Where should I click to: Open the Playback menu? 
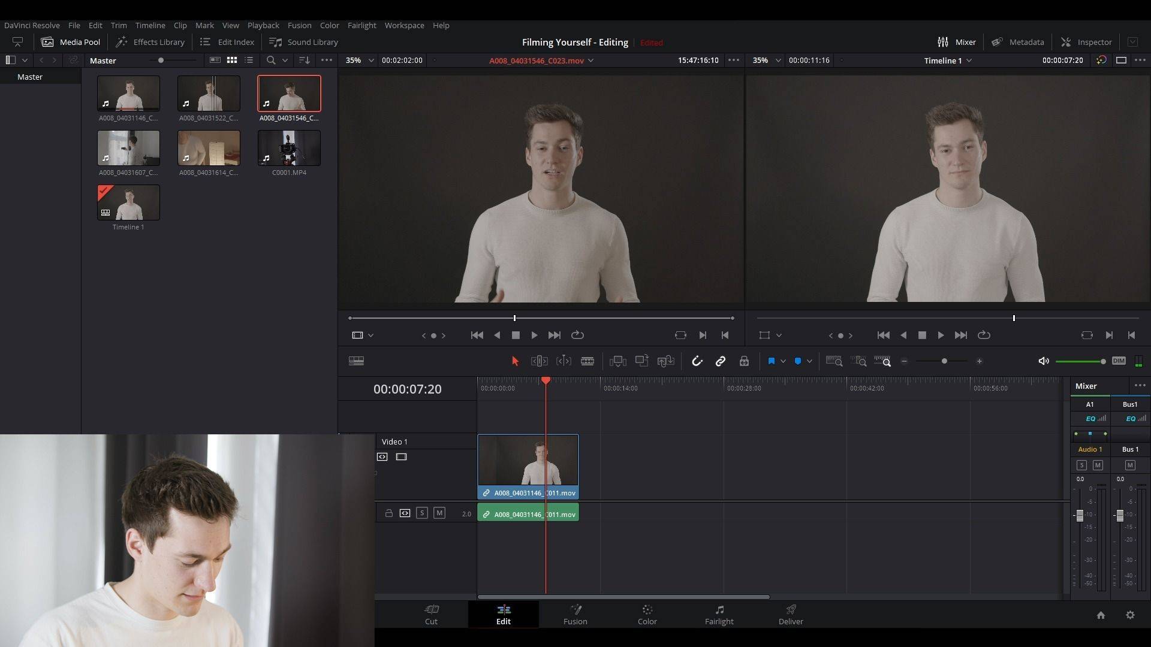click(263, 25)
